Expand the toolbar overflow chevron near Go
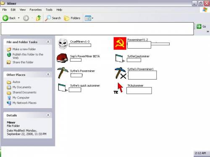Image resolution: width=210 pixels, height=157 pixels. coord(208,32)
